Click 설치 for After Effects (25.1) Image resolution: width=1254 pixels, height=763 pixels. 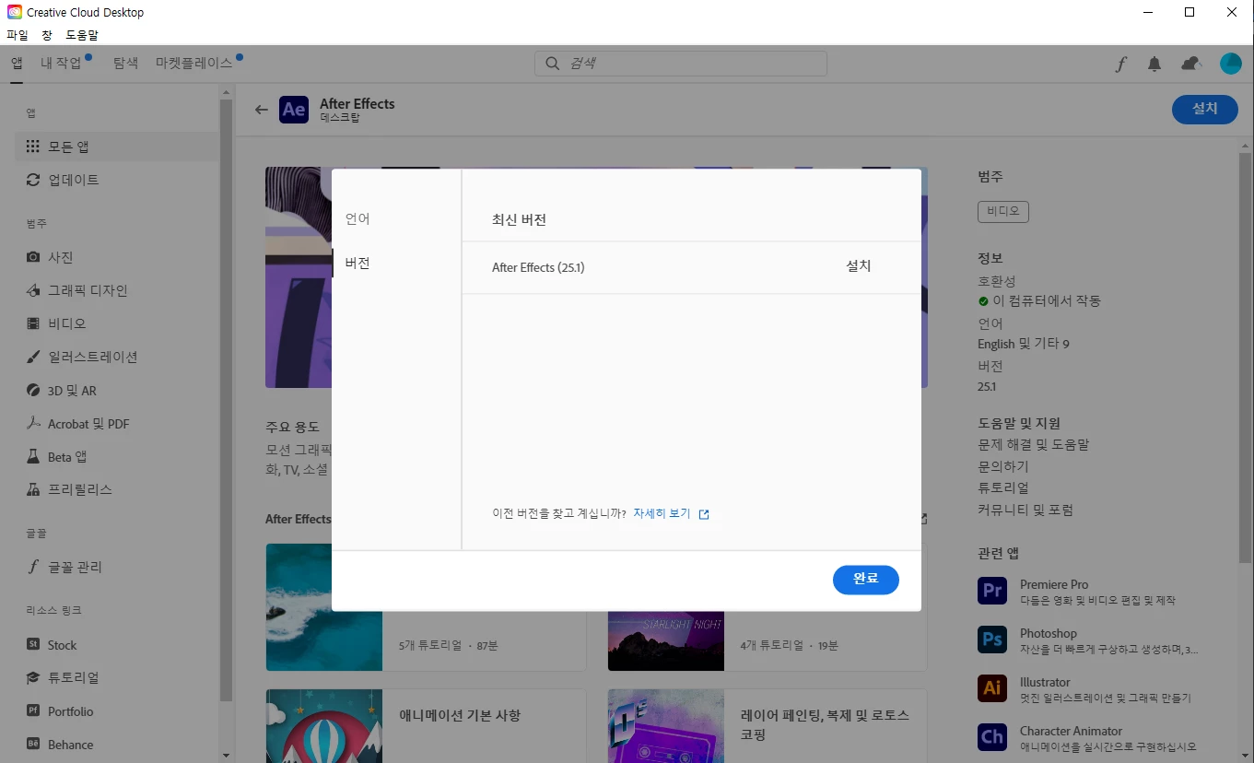point(859,266)
